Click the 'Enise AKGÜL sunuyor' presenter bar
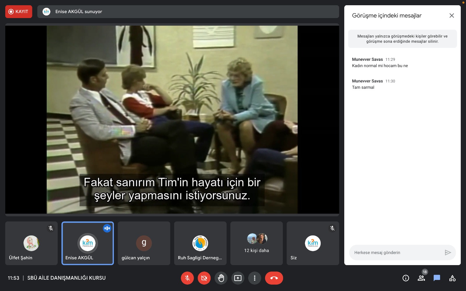This screenshot has height=291, width=466. [x=188, y=12]
